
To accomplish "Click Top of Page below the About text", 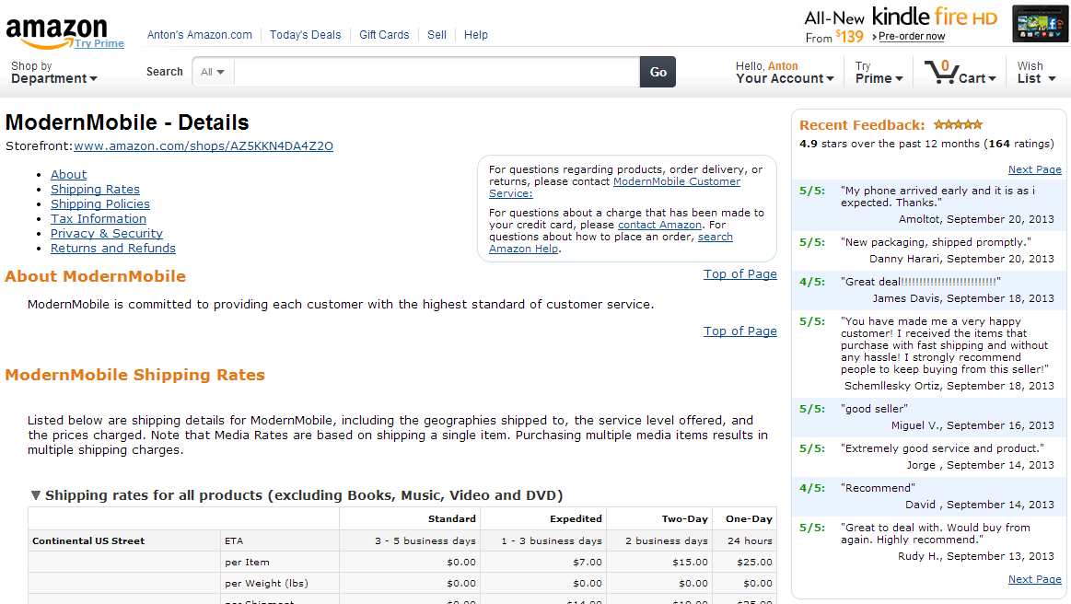I will [x=740, y=331].
